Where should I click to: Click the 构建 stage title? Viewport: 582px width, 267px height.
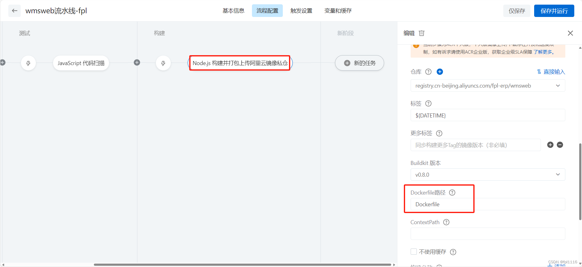click(x=160, y=33)
